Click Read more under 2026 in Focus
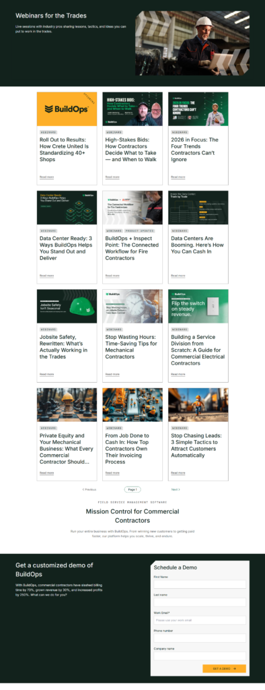The image size is (265, 690). 178,177
